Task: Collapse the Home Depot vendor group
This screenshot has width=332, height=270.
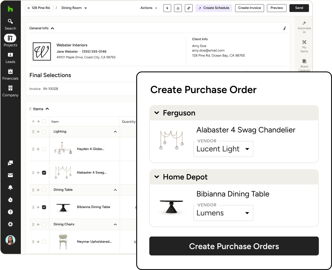Action: tap(157, 177)
